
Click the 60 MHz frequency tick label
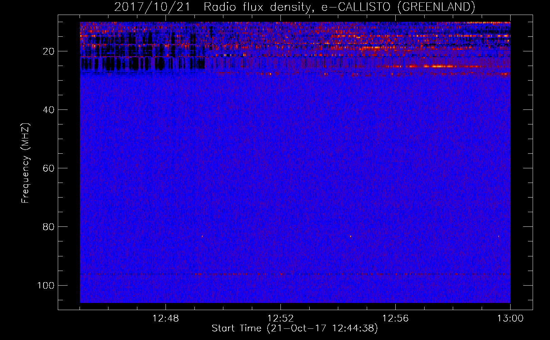(x=49, y=168)
